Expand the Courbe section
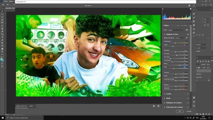The height and width of the screenshot is (120, 213). point(164,94)
